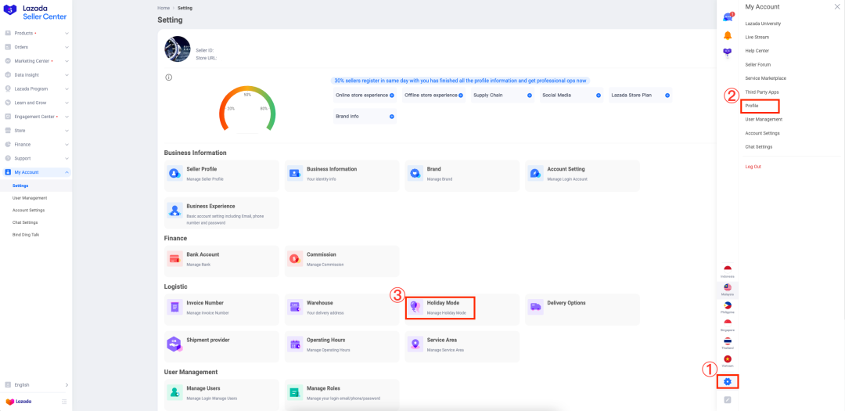Open the English language selector
This screenshot has width=845, height=411.
click(x=36, y=385)
